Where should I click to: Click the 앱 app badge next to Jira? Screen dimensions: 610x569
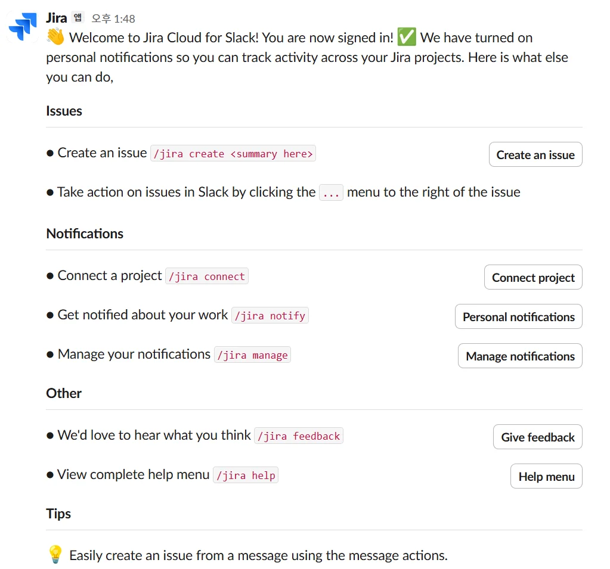point(78,18)
